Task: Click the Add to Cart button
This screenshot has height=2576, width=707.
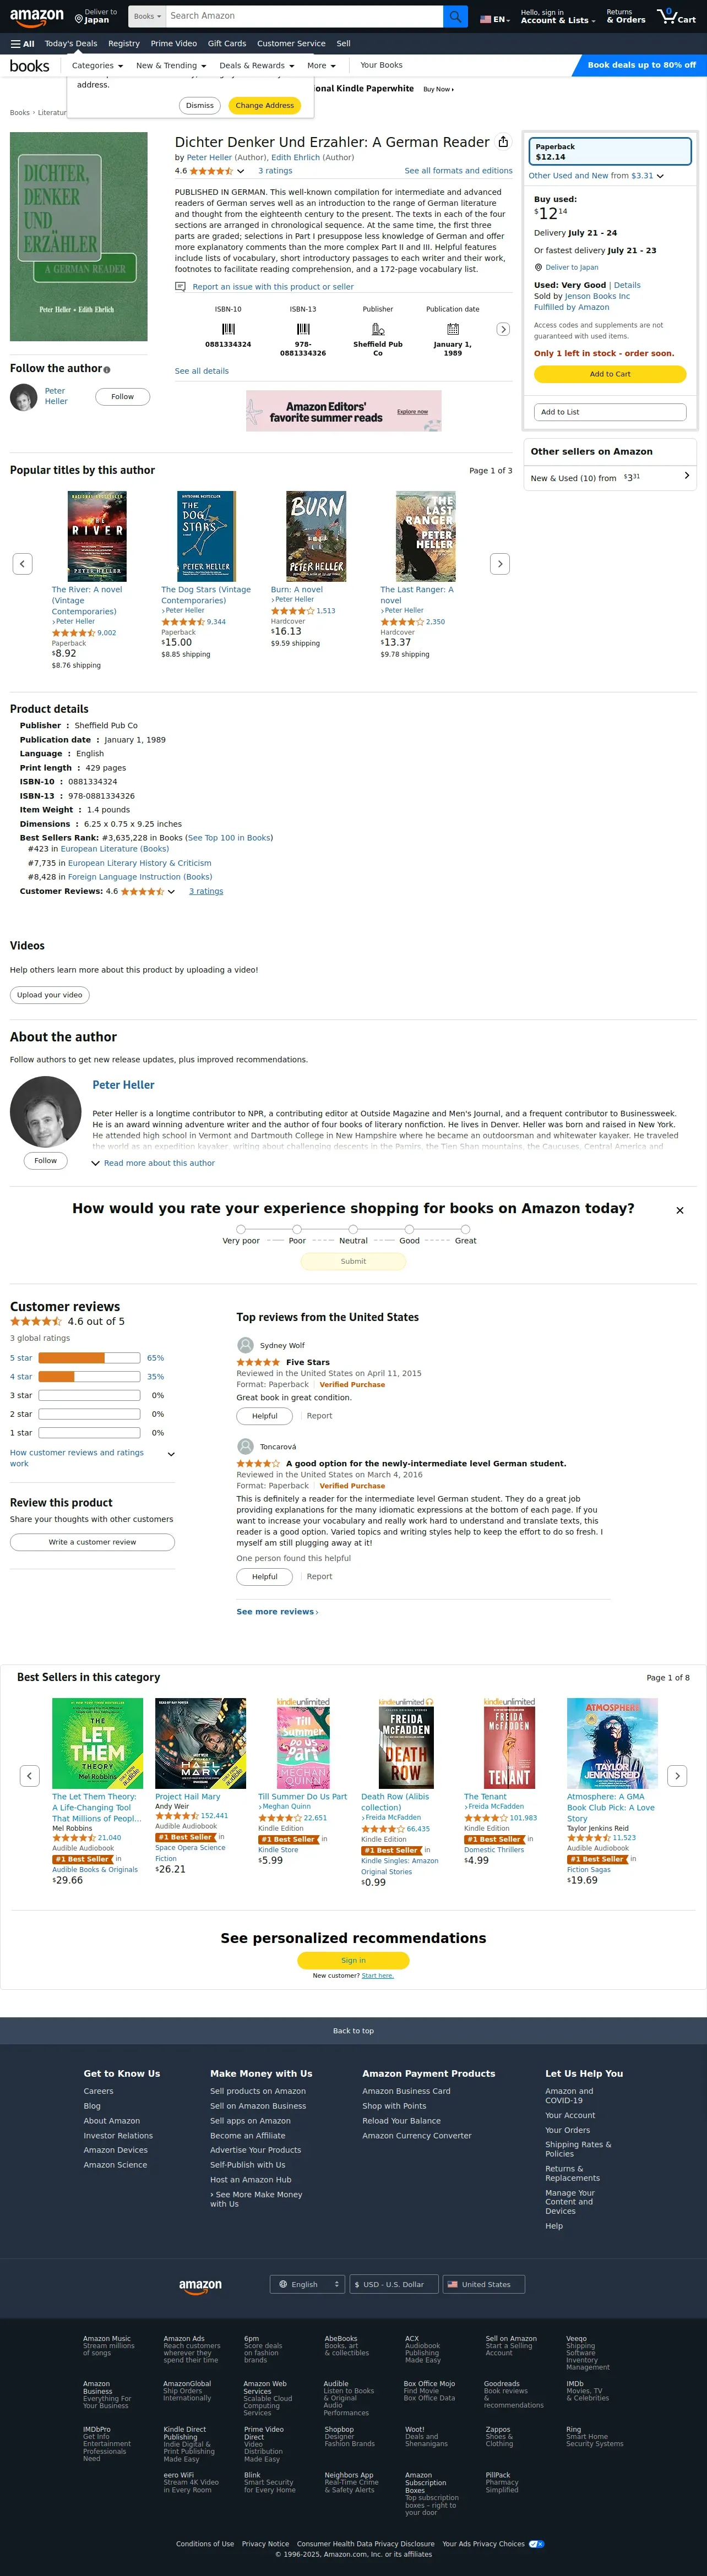Action: coord(610,374)
